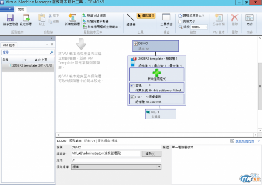Image resolution: width=262 pixels, height=185 pixels.
Task: Click View All Properties link
Action: 245,141
